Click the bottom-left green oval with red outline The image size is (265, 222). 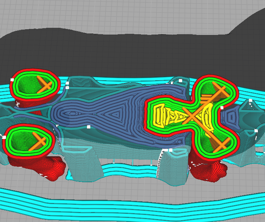point(29,141)
